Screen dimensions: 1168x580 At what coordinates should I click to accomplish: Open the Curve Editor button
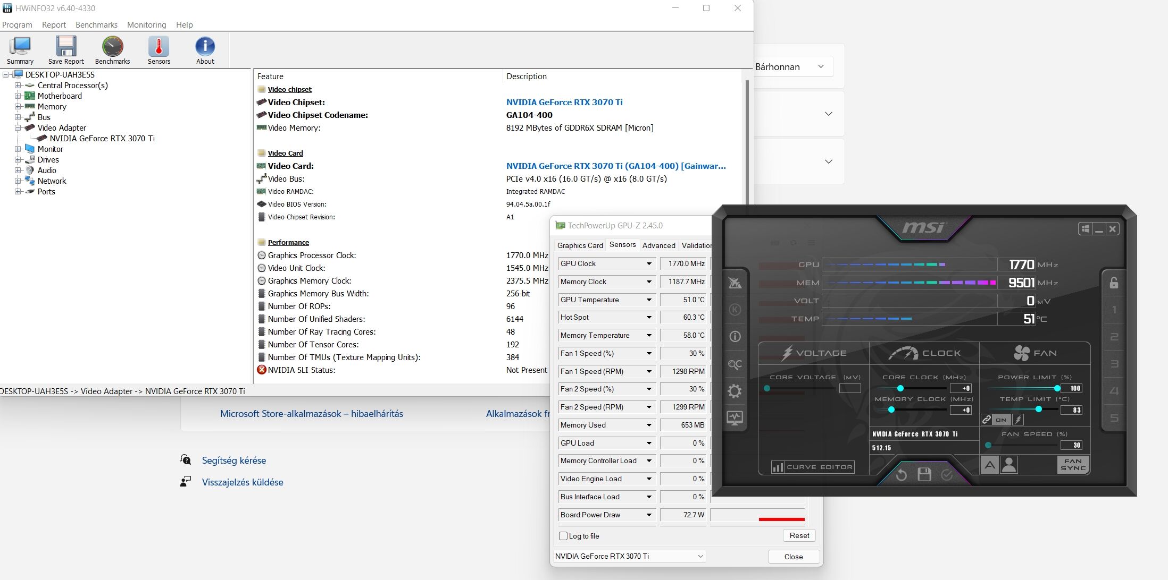click(x=813, y=467)
